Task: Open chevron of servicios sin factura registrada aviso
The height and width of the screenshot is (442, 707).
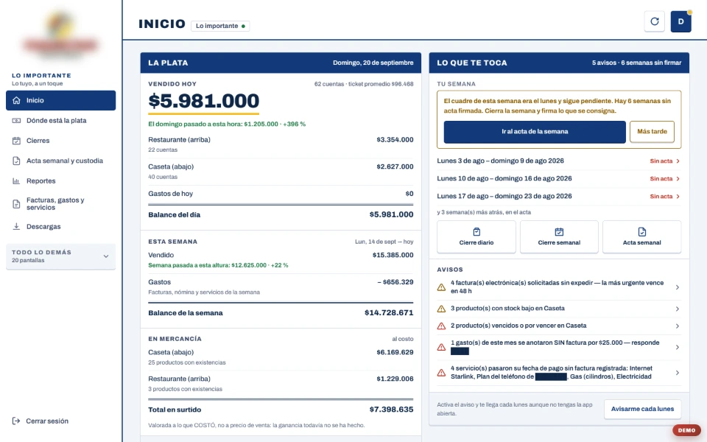Action: [x=678, y=373]
